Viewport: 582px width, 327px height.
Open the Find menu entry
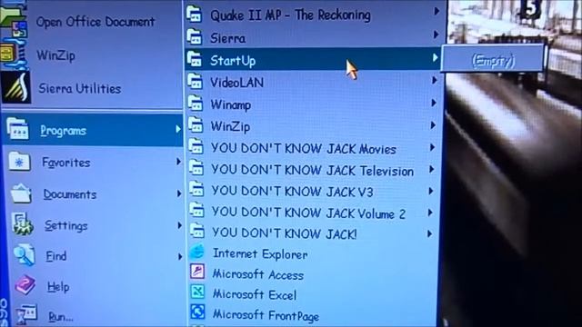click(x=95, y=256)
